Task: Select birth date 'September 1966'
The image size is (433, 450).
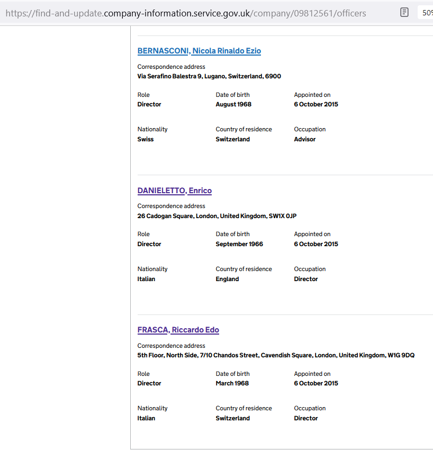Action: (239, 244)
